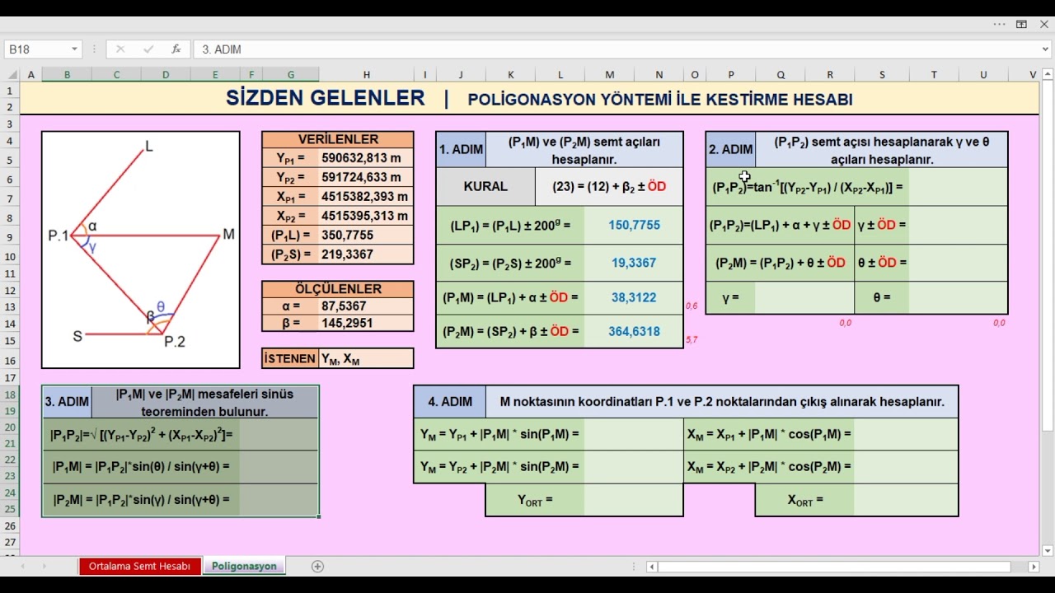Select column header B
Image resolution: width=1055 pixels, height=593 pixels.
pyautogui.click(x=67, y=75)
